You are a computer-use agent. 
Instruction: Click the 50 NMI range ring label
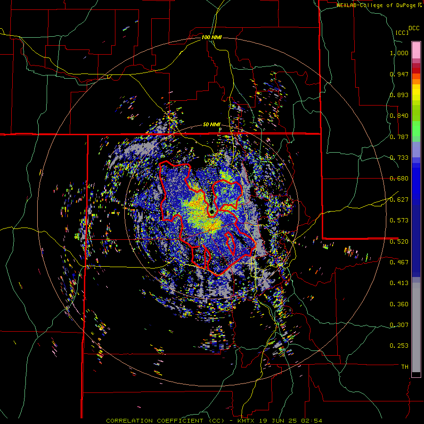point(212,125)
